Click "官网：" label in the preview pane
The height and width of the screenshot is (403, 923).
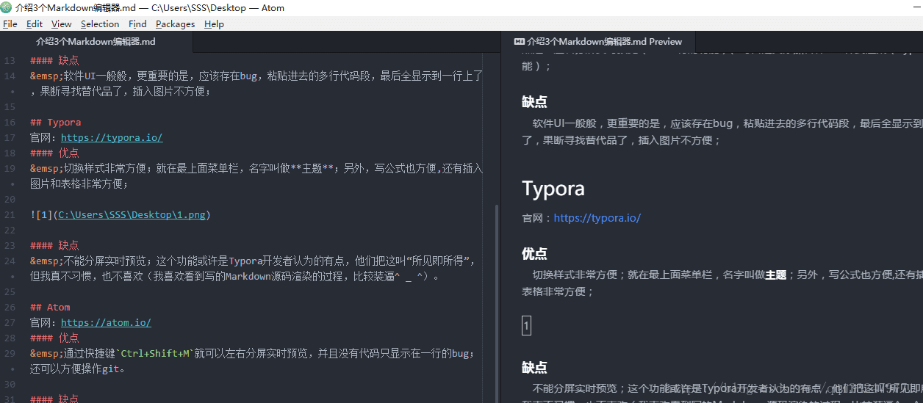coord(537,218)
